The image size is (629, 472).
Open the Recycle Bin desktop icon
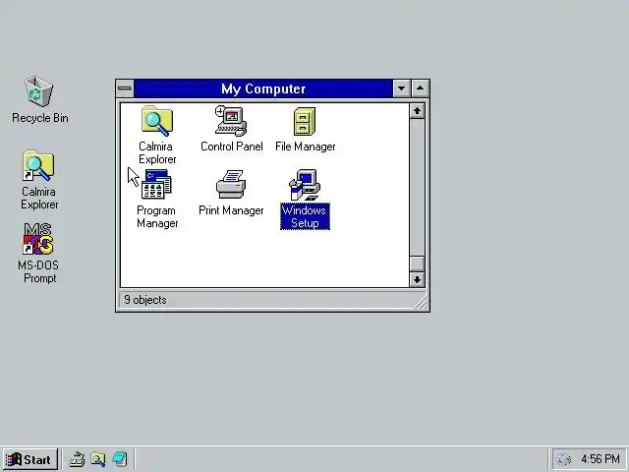click(38, 91)
